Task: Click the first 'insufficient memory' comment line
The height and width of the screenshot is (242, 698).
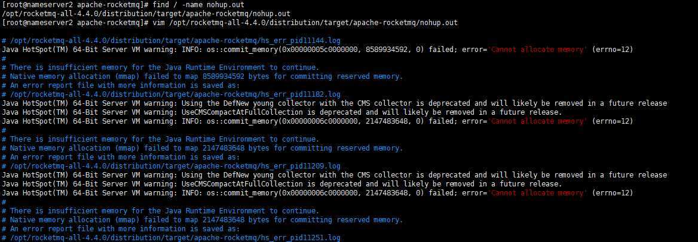Action: point(161,68)
